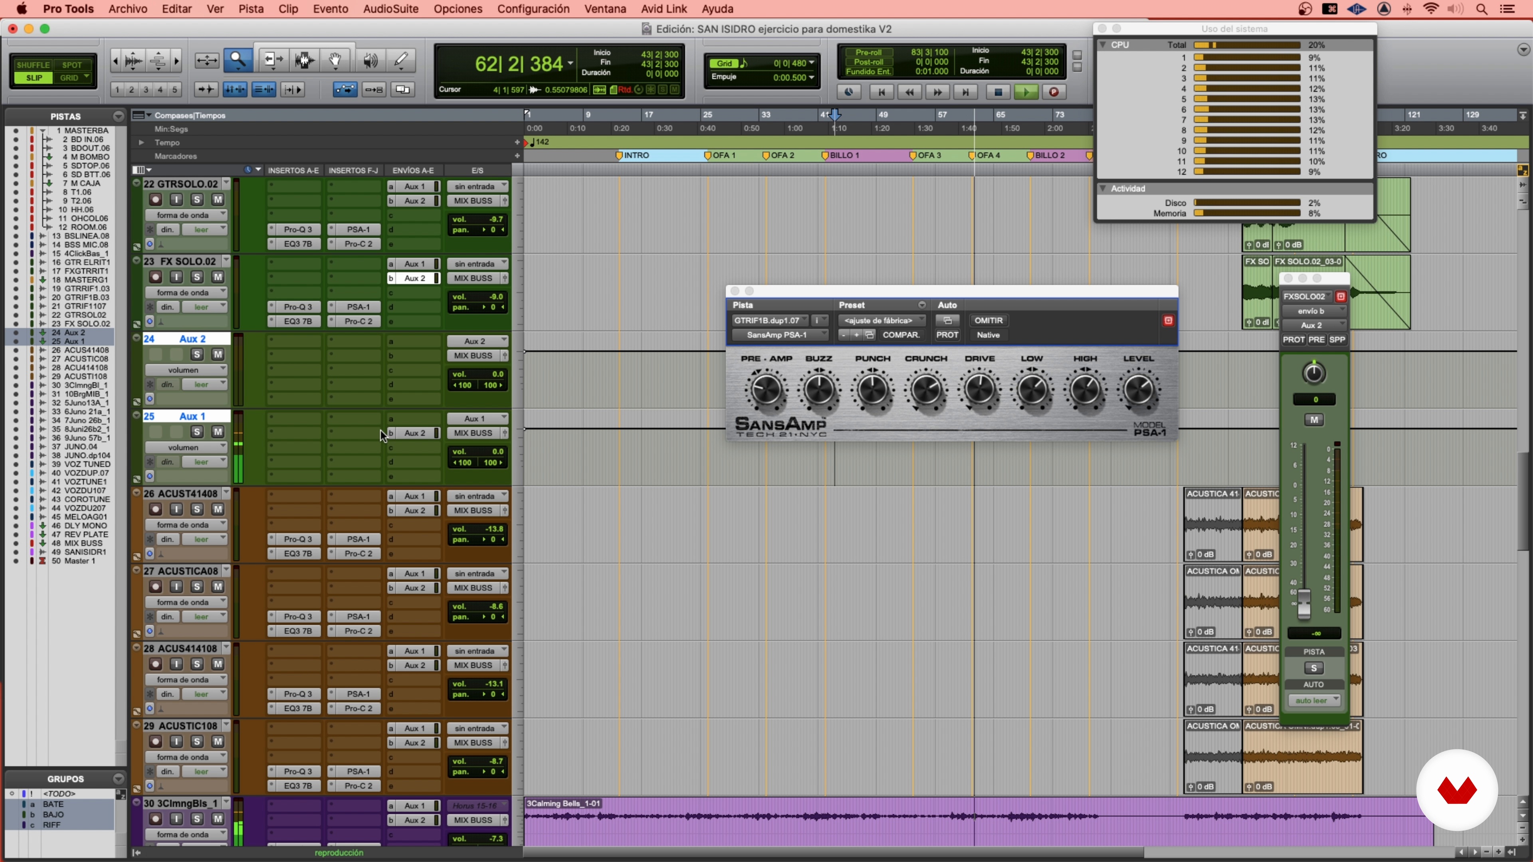1533x862 pixels.
Task: Solo the 22 GTRSOLO.02 track
Action: 197,200
